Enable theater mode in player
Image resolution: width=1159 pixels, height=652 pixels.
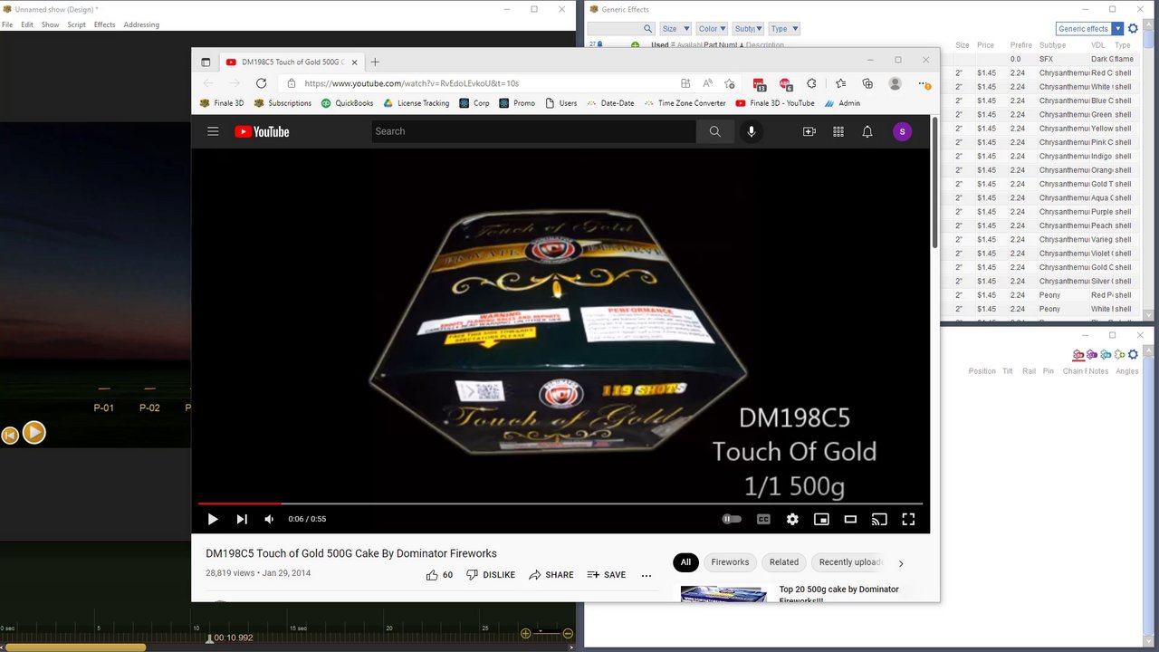click(x=850, y=519)
